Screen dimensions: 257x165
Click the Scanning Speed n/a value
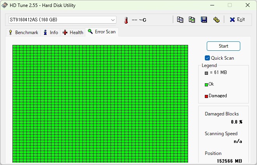[238, 141]
